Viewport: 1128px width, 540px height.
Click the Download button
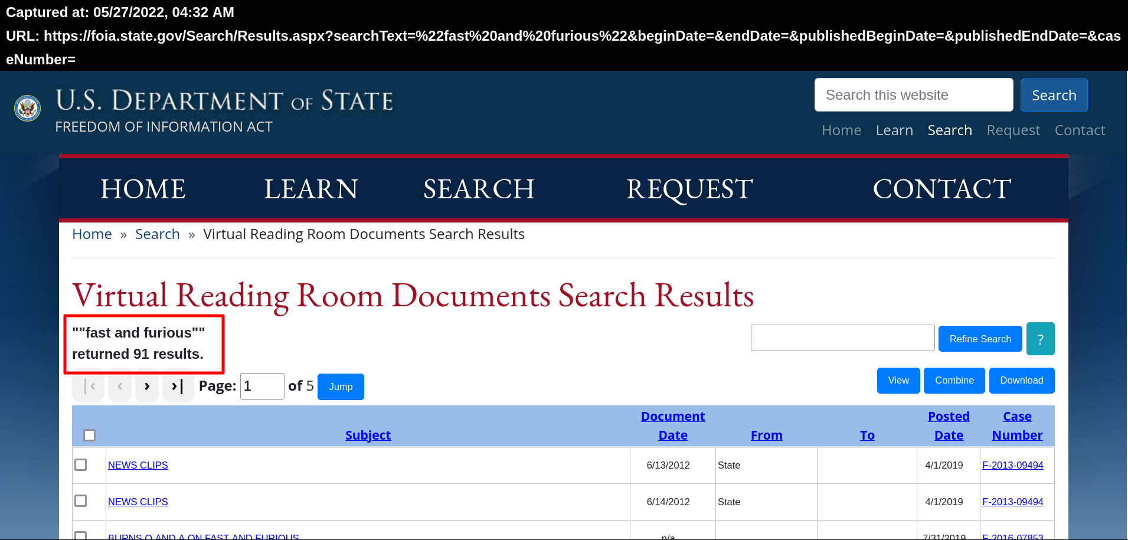(1022, 381)
